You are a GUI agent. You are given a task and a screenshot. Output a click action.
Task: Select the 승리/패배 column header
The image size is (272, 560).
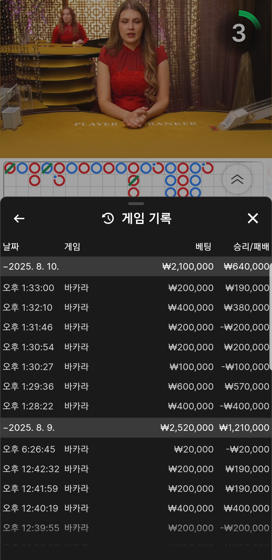tap(251, 246)
